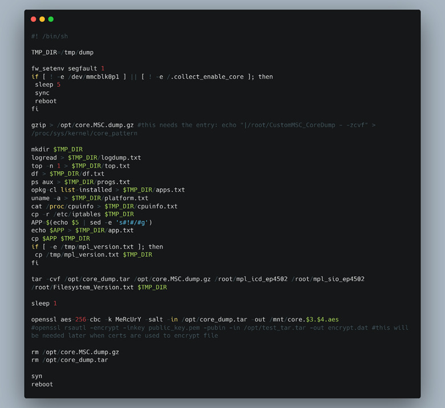The image size is (445, 408).
Task: Click 'gzip > /opt/core.MSC.dump.gz' command
Action: point(82,125)
